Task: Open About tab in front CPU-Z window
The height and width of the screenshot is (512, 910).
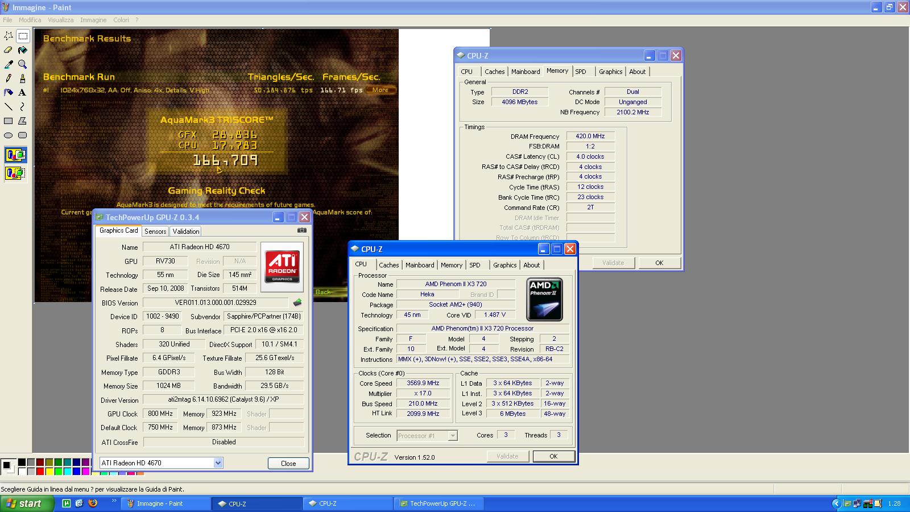Action: tap(532, 265)
